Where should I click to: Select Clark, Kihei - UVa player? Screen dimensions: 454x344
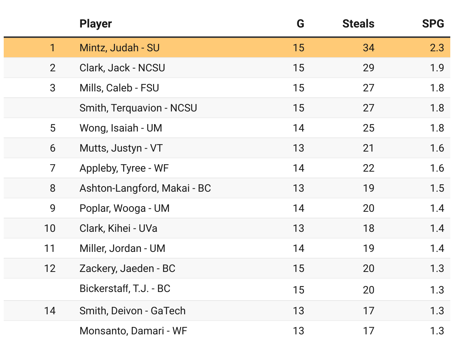tap(118, 228)
